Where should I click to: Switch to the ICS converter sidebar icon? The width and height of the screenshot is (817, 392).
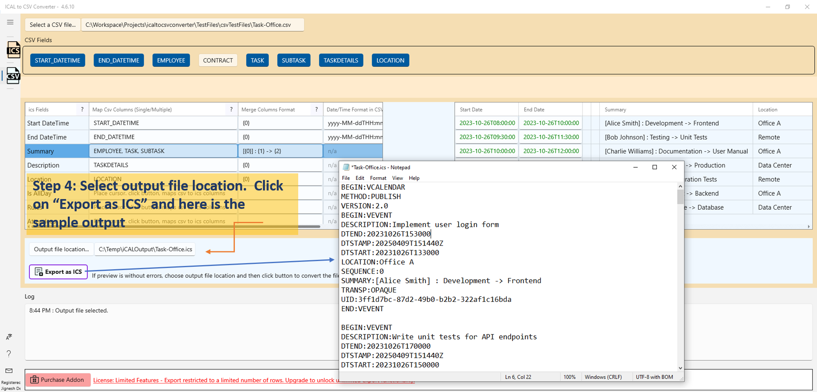point(13,50)
